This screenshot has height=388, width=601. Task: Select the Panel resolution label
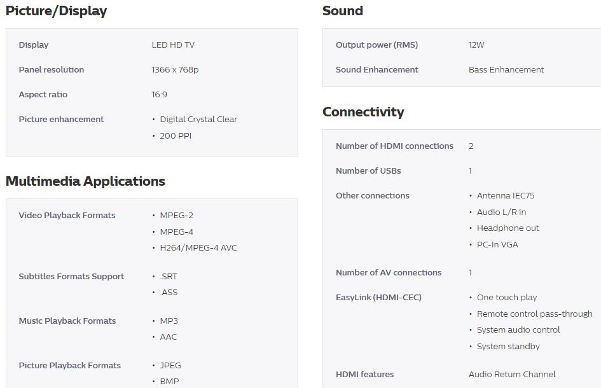click(x=52, y=70)
